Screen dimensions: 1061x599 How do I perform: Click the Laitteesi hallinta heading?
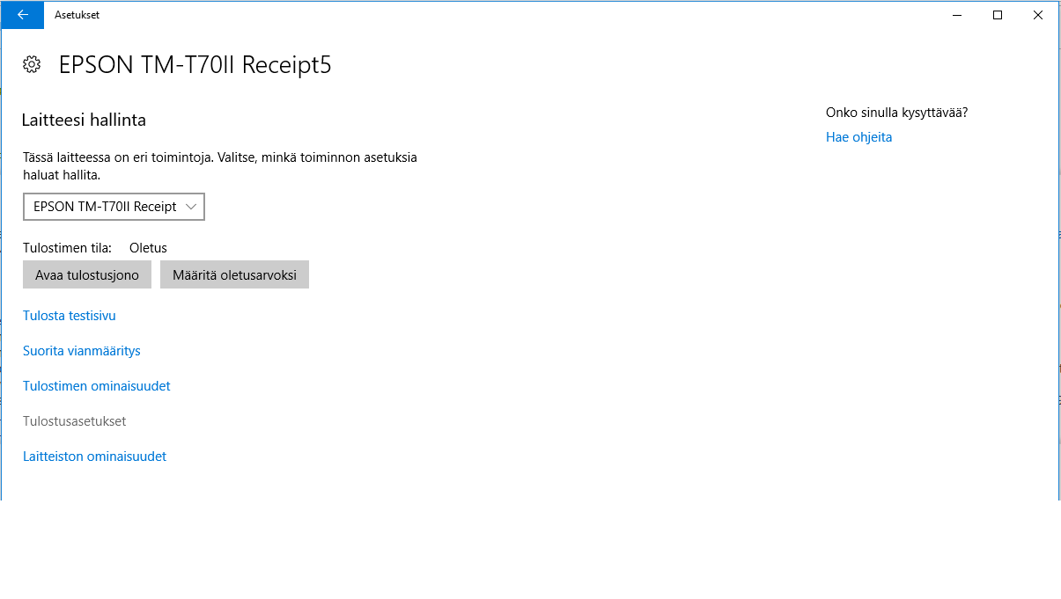click(84, 121)
